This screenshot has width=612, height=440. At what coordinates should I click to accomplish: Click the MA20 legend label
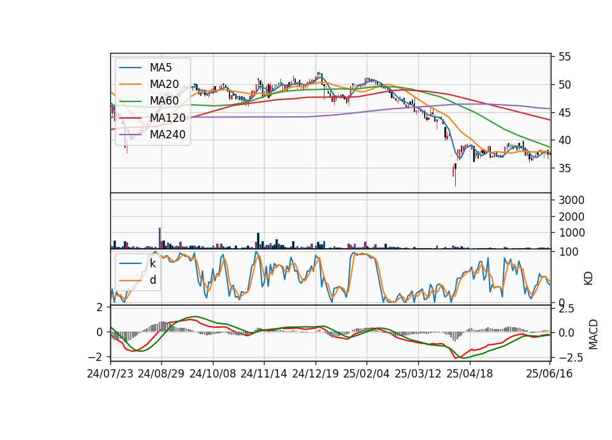click(x=164, y=84)
